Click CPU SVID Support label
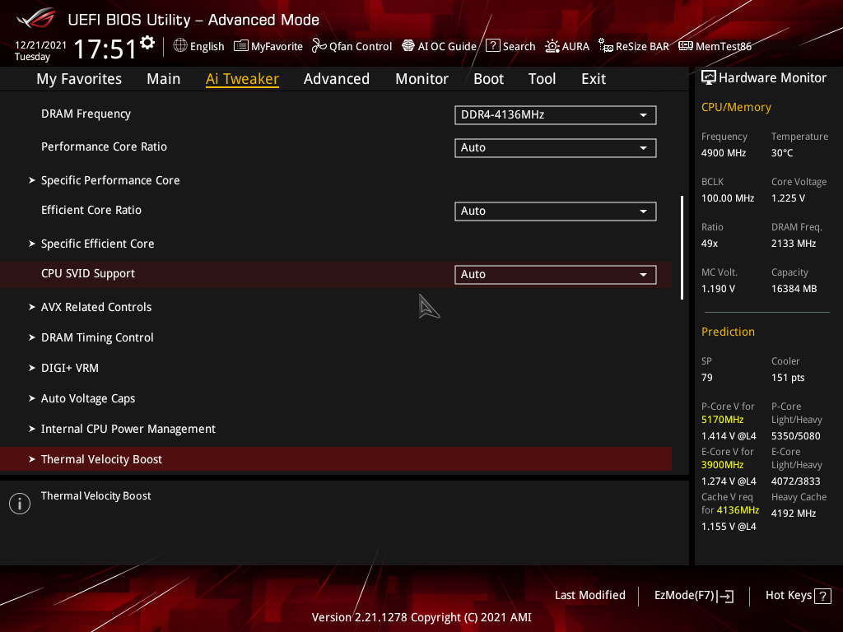Image resolution: width=843 pixels, height=632 pixels. pyautogui.click(x=88, y=273)
